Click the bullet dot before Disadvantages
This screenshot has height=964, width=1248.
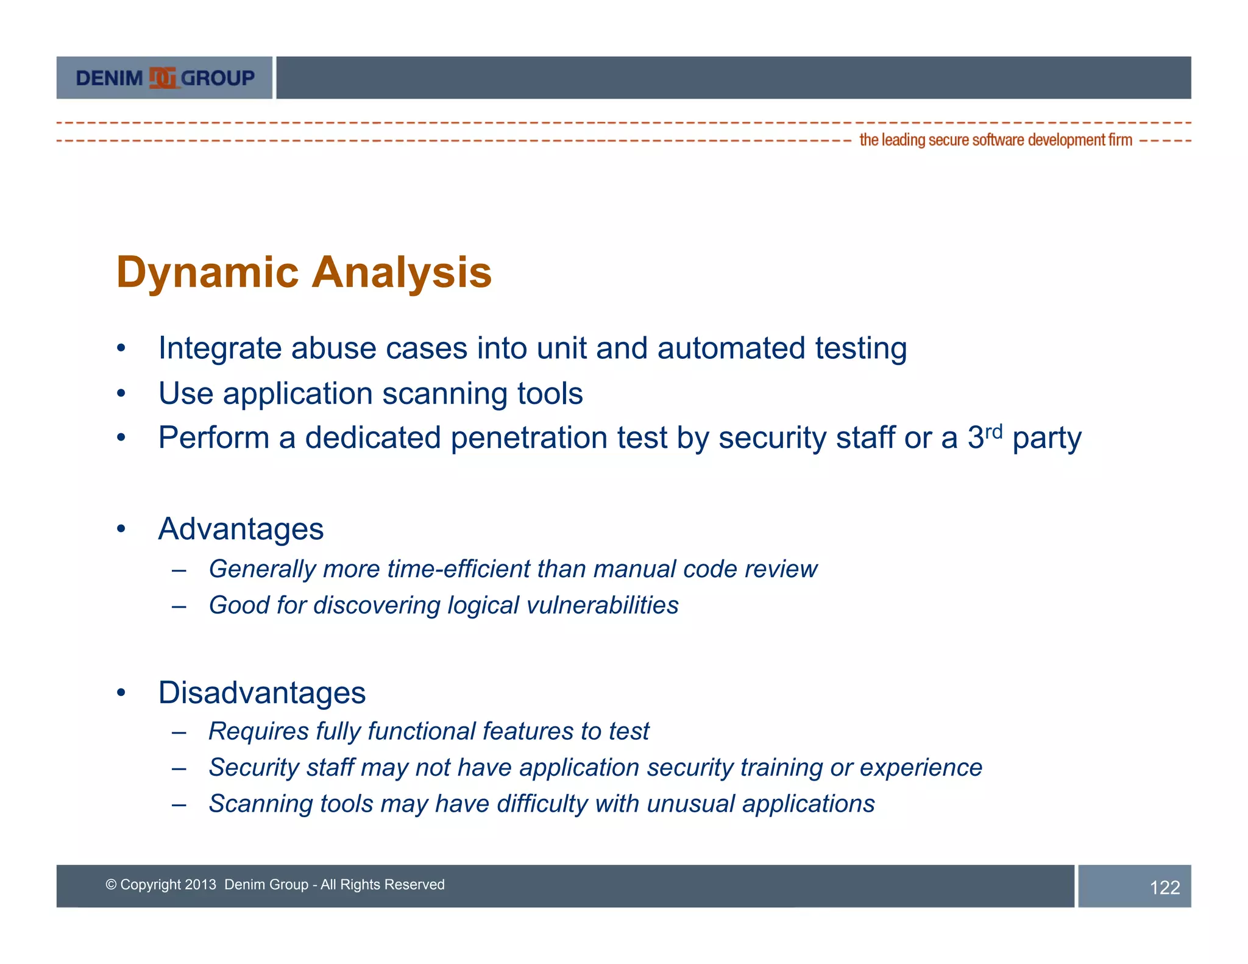pos(121,693)
